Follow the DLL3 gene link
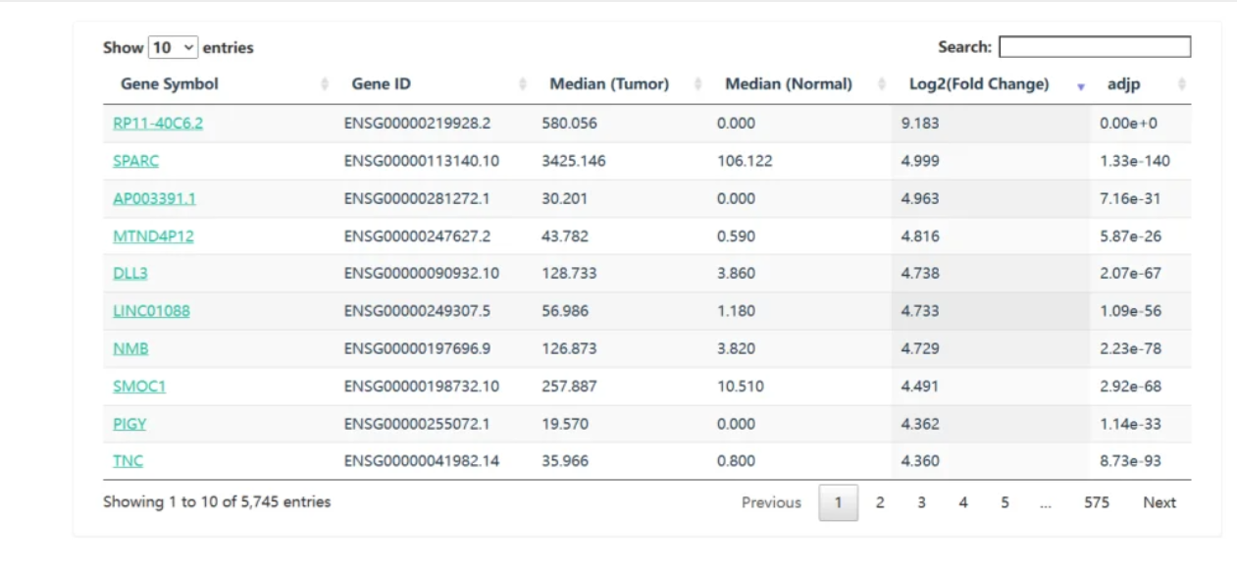 tap(130, 274)
